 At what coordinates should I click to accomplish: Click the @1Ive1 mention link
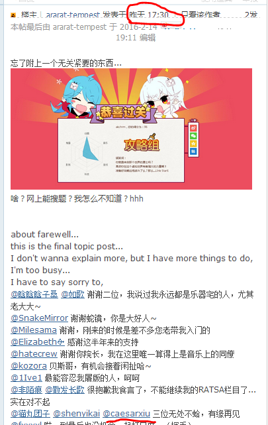(x=26, y=377)
